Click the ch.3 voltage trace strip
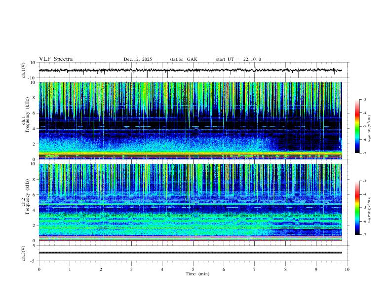The image size is (391, 302). [191, 253]
